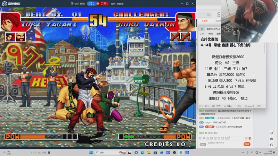Viewport: 278px width, 156px height.
Task: Click the Windows Start button
Action: [x=91, y=153]
